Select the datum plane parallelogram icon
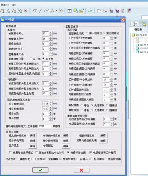The height and width of the screenshot is (176, 148). tap(34, 11)
